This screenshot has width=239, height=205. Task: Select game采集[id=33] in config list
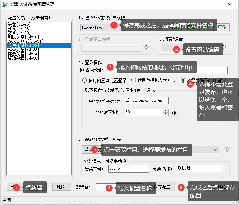(39, 50)
